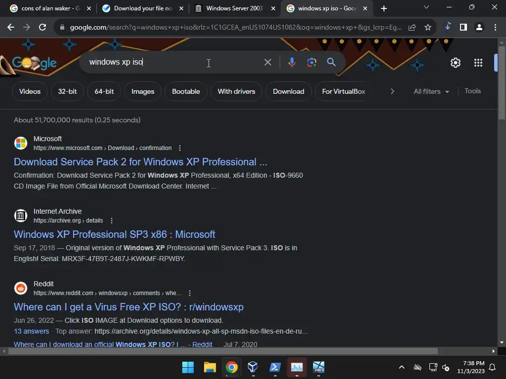506x379 pixels.
Task: Go back with the browser back arrow
Action: click(11, 28)
